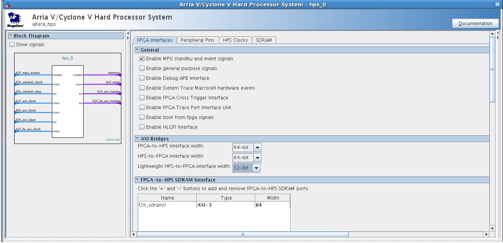Screen dimensions: 503x243
Task: Click the vertical scrollbar up arrow
Action: pyautogui.click(x=492, y=34)
